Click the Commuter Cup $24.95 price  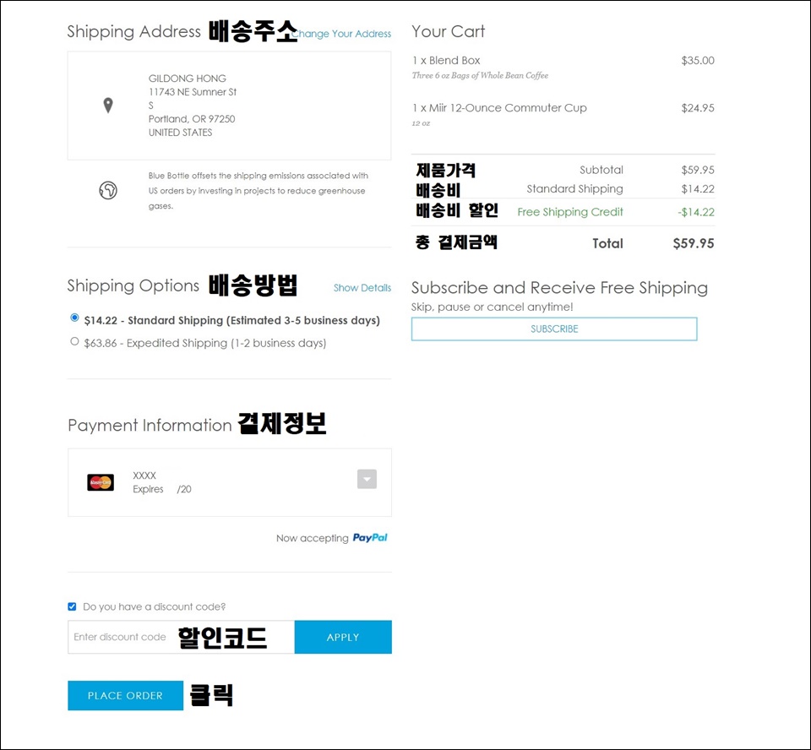pos(697,108)
